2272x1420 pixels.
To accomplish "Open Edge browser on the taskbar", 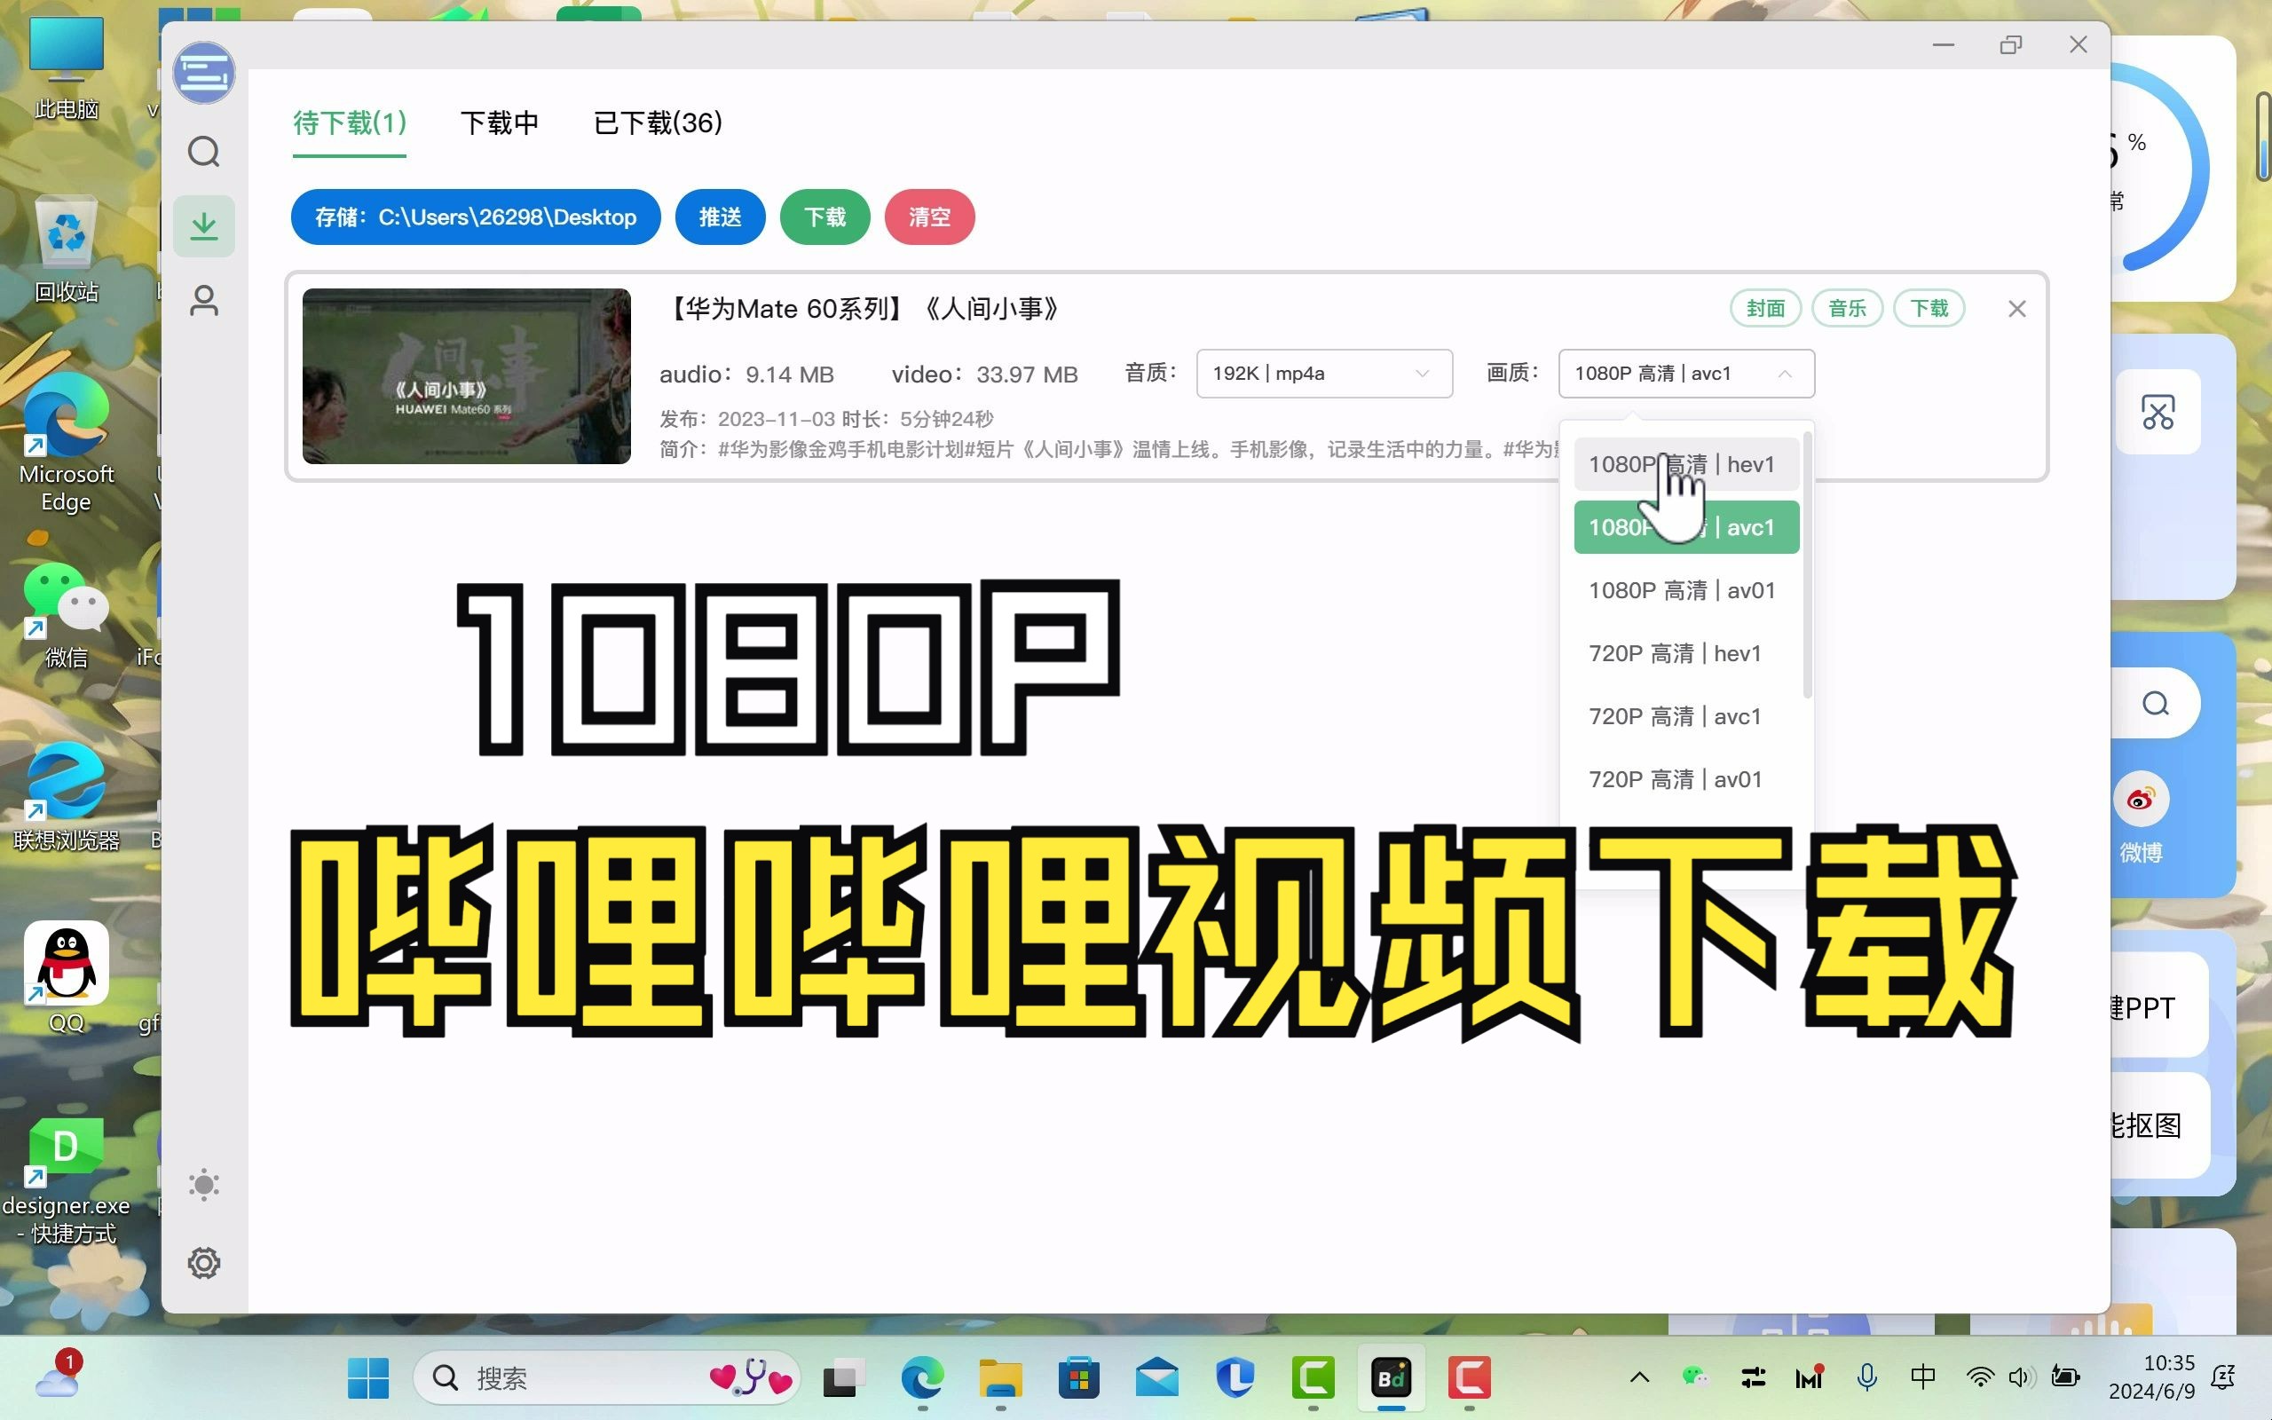I will (x=922, y=1377).
